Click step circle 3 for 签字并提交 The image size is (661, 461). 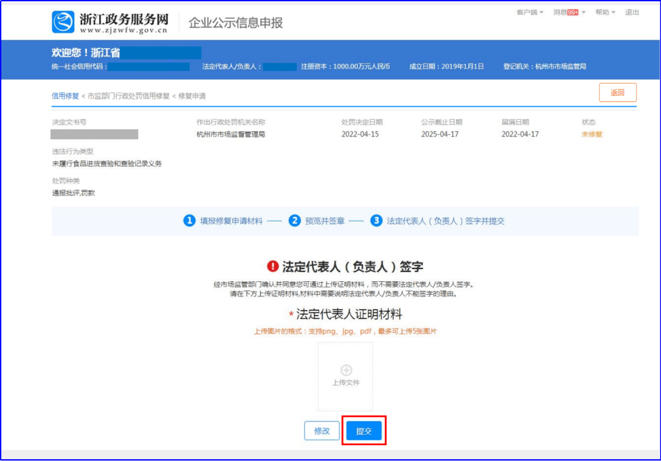(x=375, y=221)
